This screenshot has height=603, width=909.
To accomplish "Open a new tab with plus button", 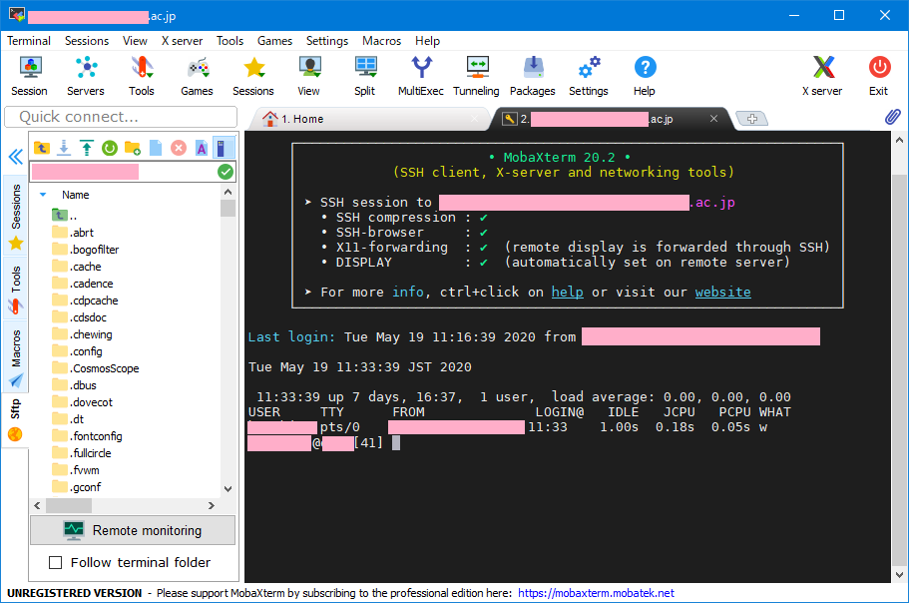I will tap(752, 118).
